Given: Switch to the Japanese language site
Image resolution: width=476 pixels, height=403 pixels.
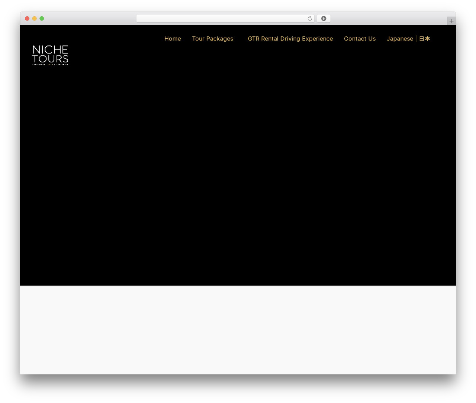Looking at the screenshot, I should pyautogui.click(x=408, y=39).
